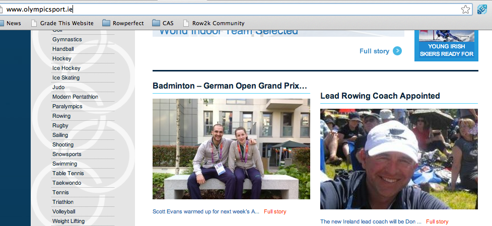Open the Badminton German Open Grand Prix headline
The width and height of the screenshot is (492, 226).
click(x=230, y=86)
